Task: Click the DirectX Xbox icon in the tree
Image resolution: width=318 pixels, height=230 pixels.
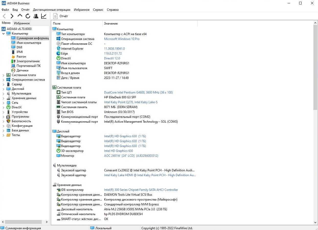Action: [x=8, y=107]
